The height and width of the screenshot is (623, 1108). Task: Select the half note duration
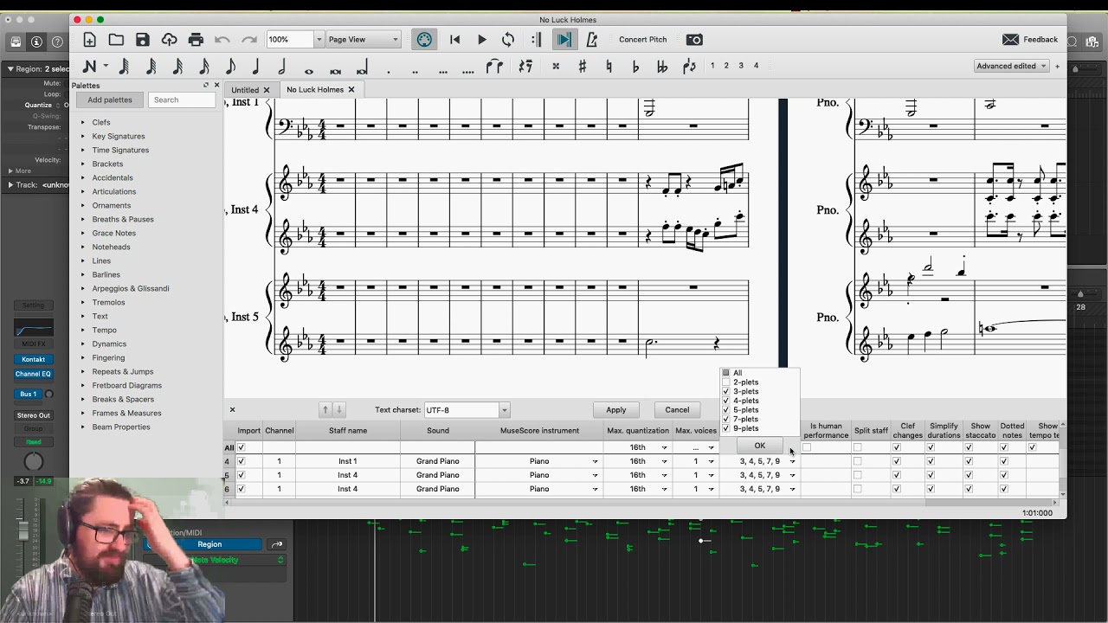pos(282,67)
